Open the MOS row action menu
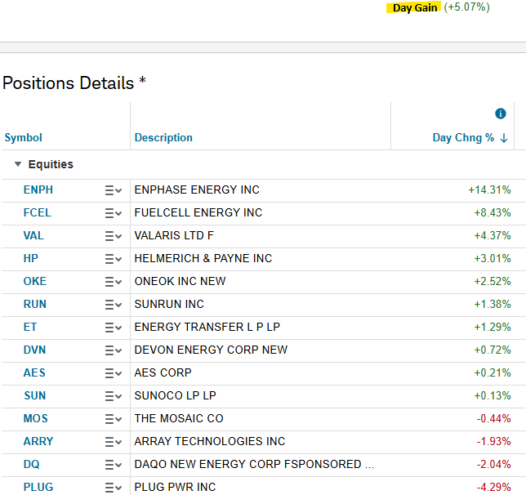The image size is (526, 495). (113, 419)
